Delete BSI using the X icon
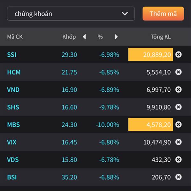The width and height of the screenshot is (191, 191). pyautogui.click(x=179, y=177)
